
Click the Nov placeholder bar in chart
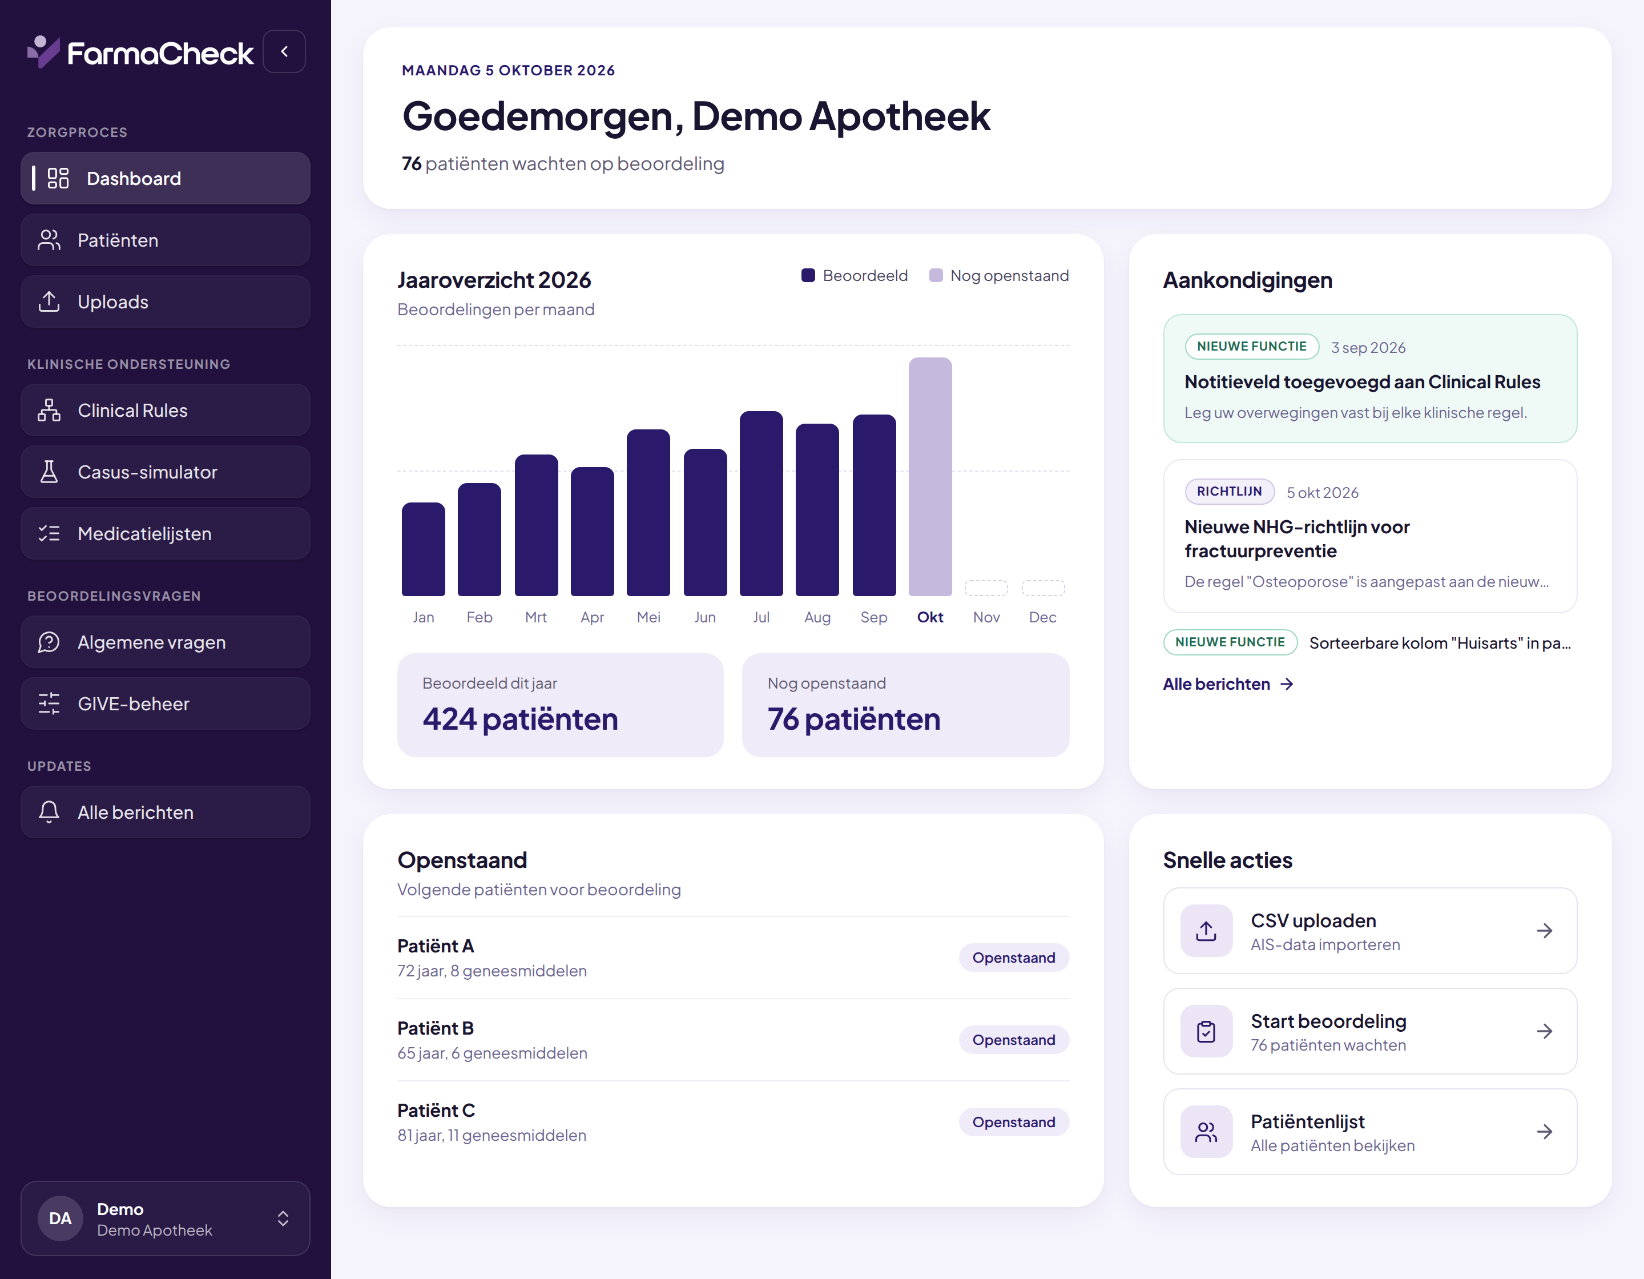tap(986, 588)
